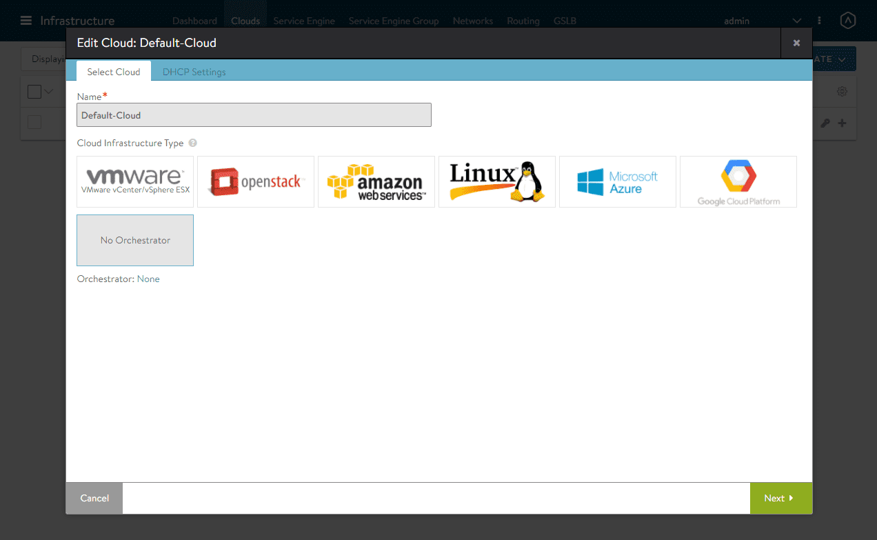Click the Name input field
Image resolution: width=877 pixels, height=540 pixels.
coord(254,115)
